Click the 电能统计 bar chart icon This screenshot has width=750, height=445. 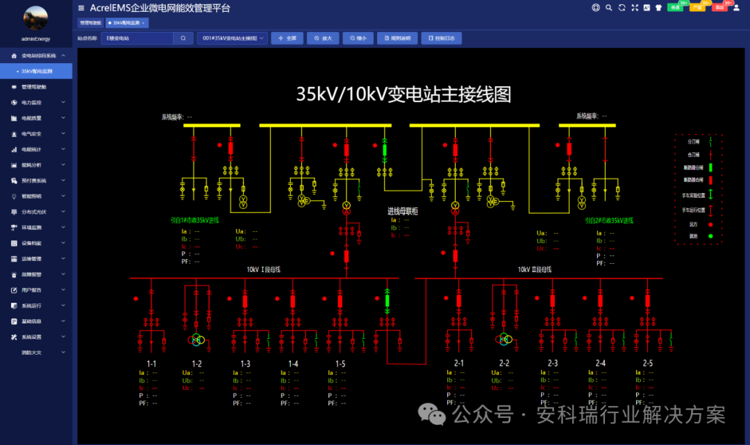tap(14, 150)
